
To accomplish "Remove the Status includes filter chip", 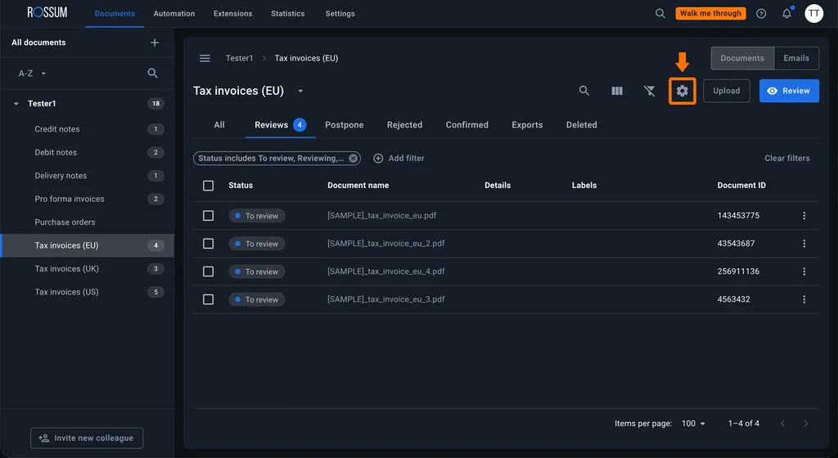I will [x=354, y=158].
